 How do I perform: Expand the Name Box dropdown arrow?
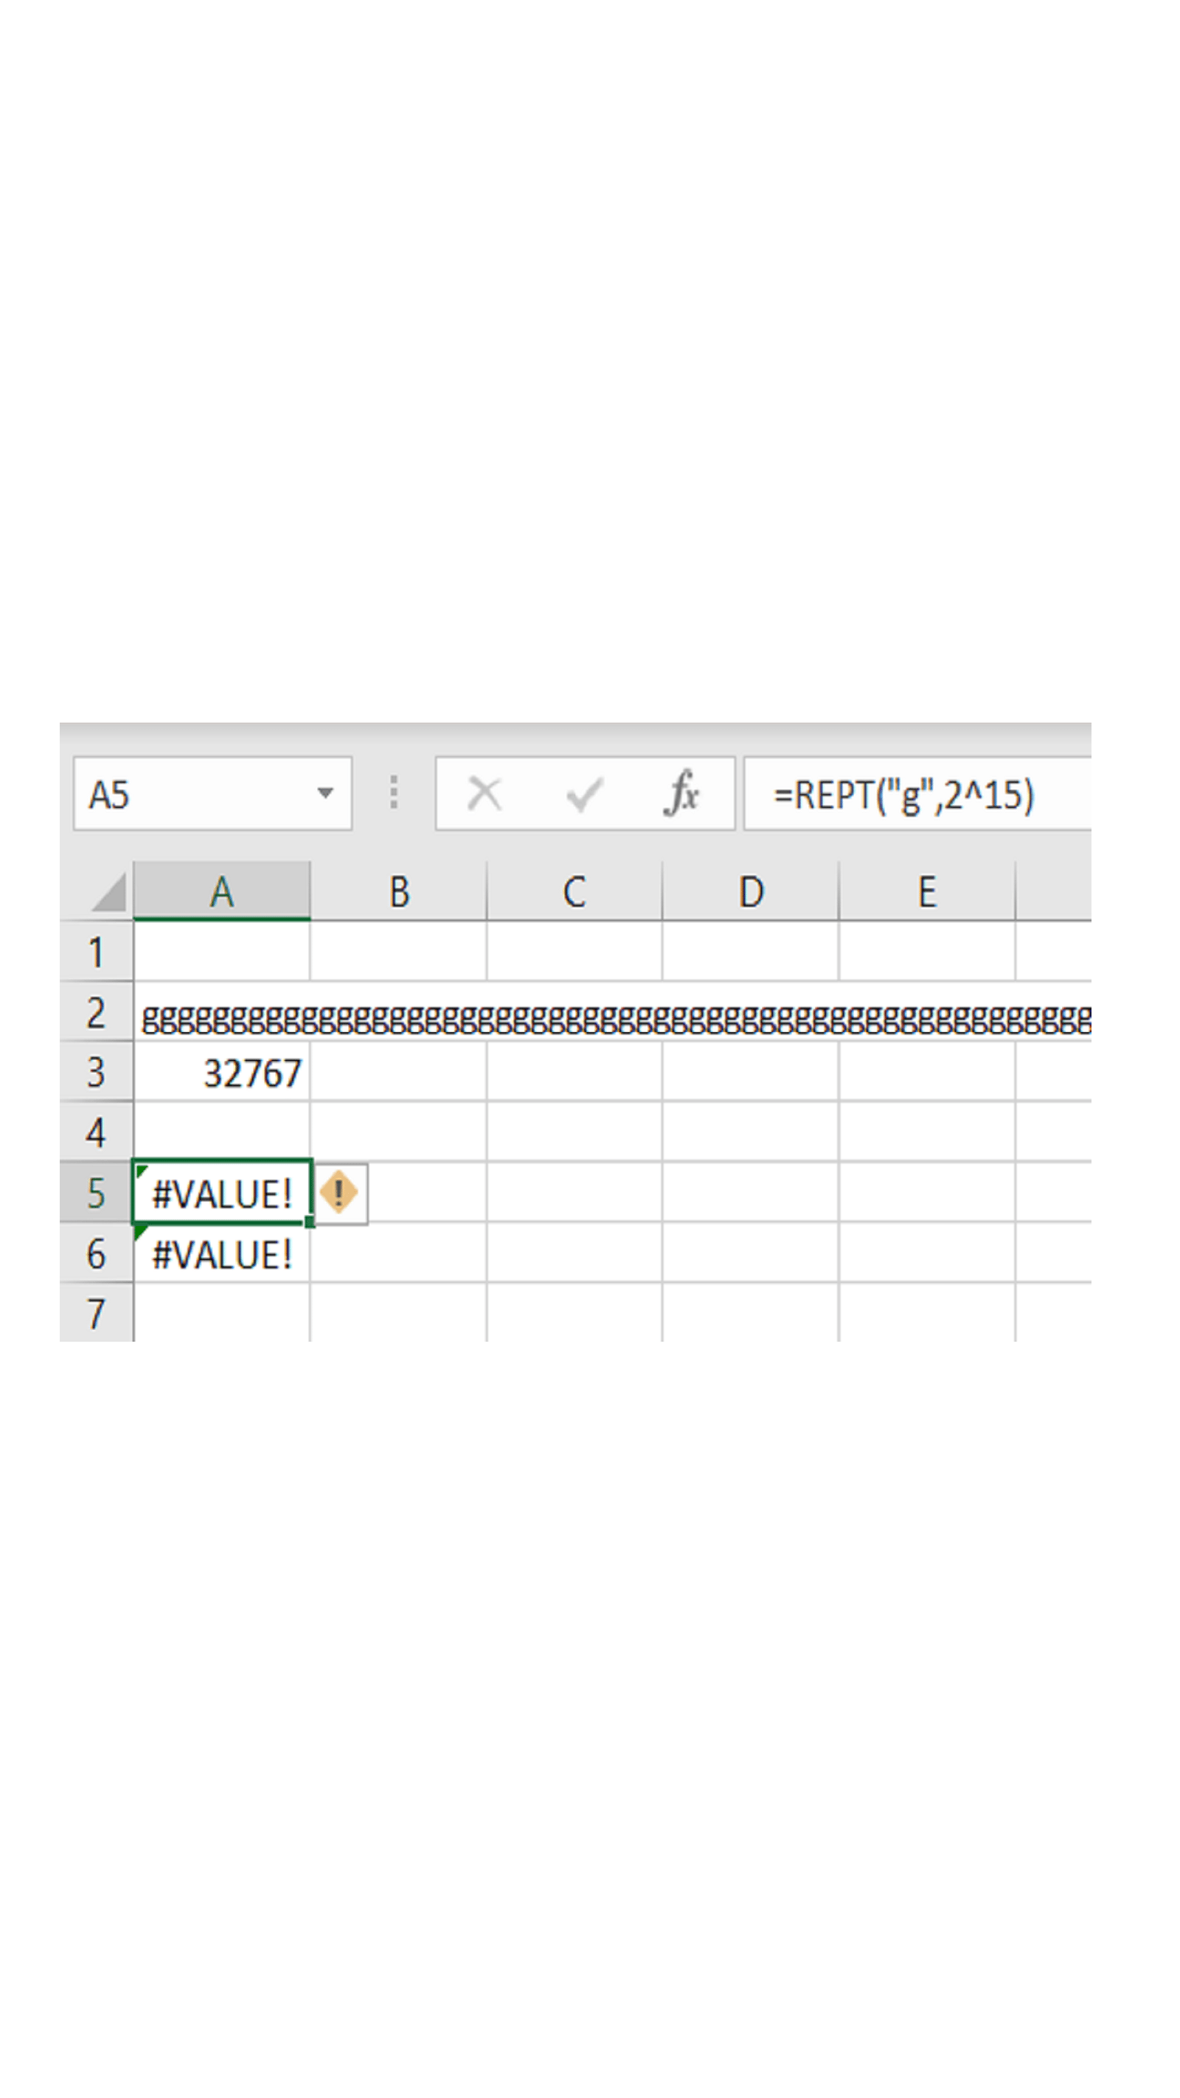(x=325, y=793)
